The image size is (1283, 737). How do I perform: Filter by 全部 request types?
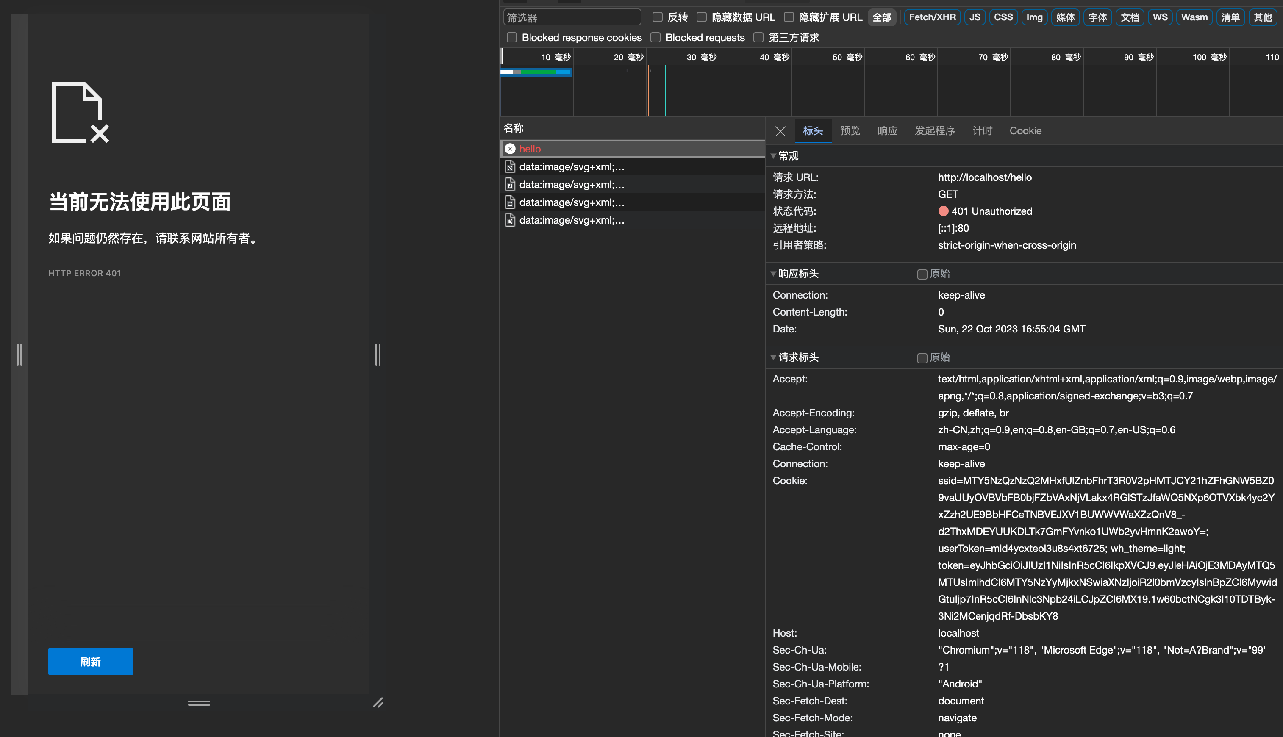881,17
